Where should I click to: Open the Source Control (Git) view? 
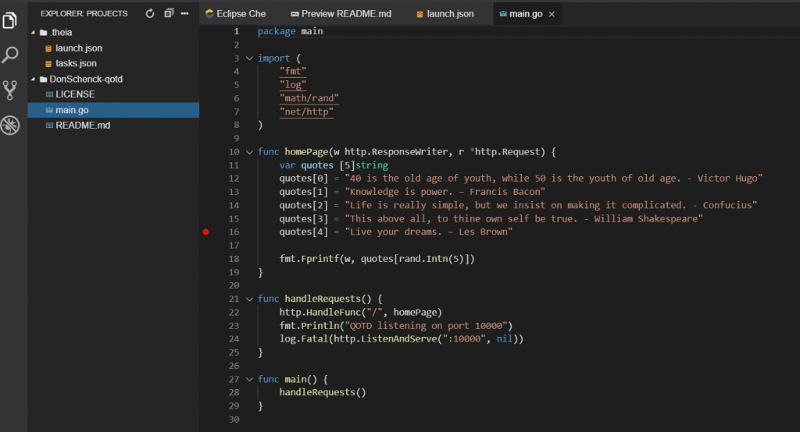[10, 90]
